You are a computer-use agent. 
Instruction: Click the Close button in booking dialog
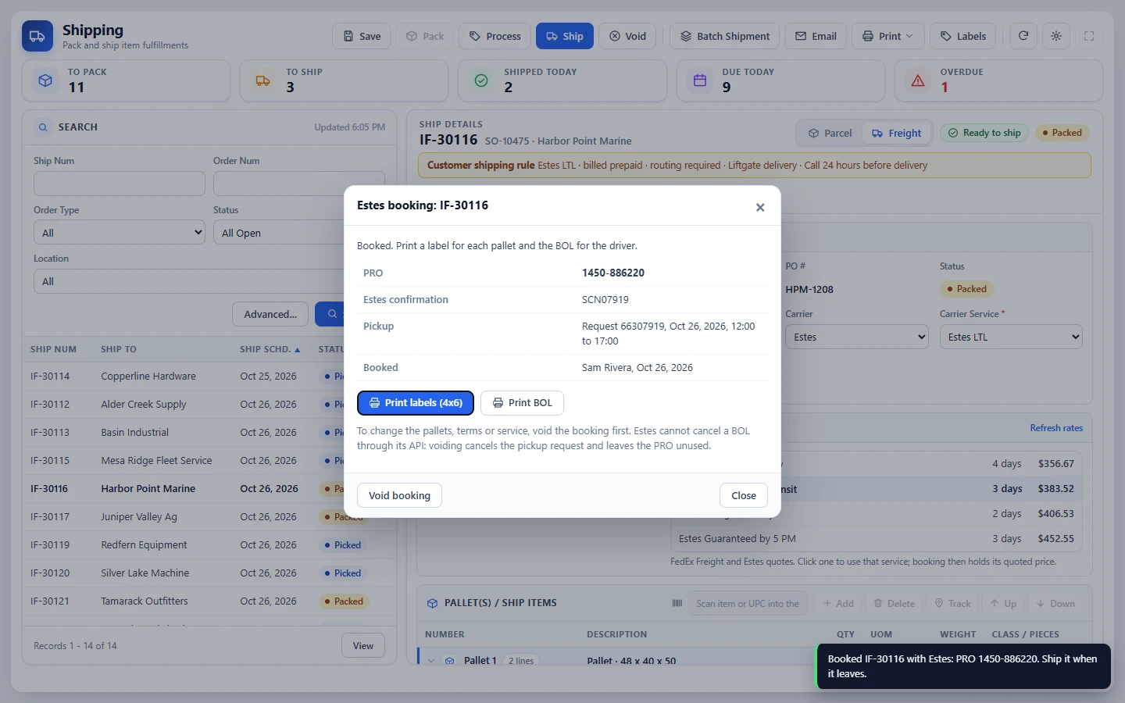click(x=744, y=495)
